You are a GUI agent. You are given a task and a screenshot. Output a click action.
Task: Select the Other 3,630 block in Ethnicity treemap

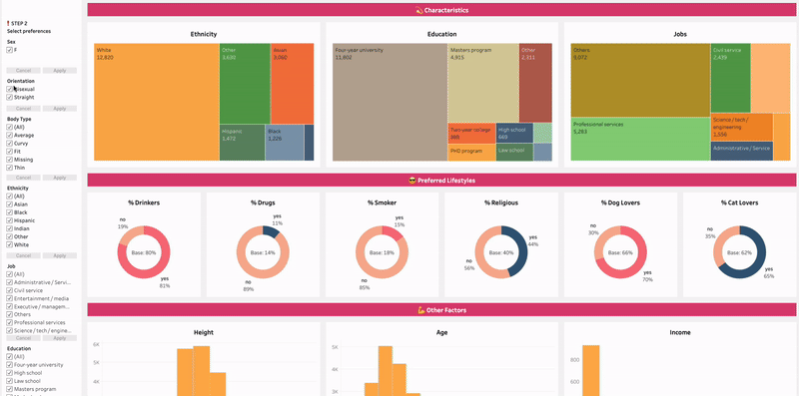[x=245, y=84]
